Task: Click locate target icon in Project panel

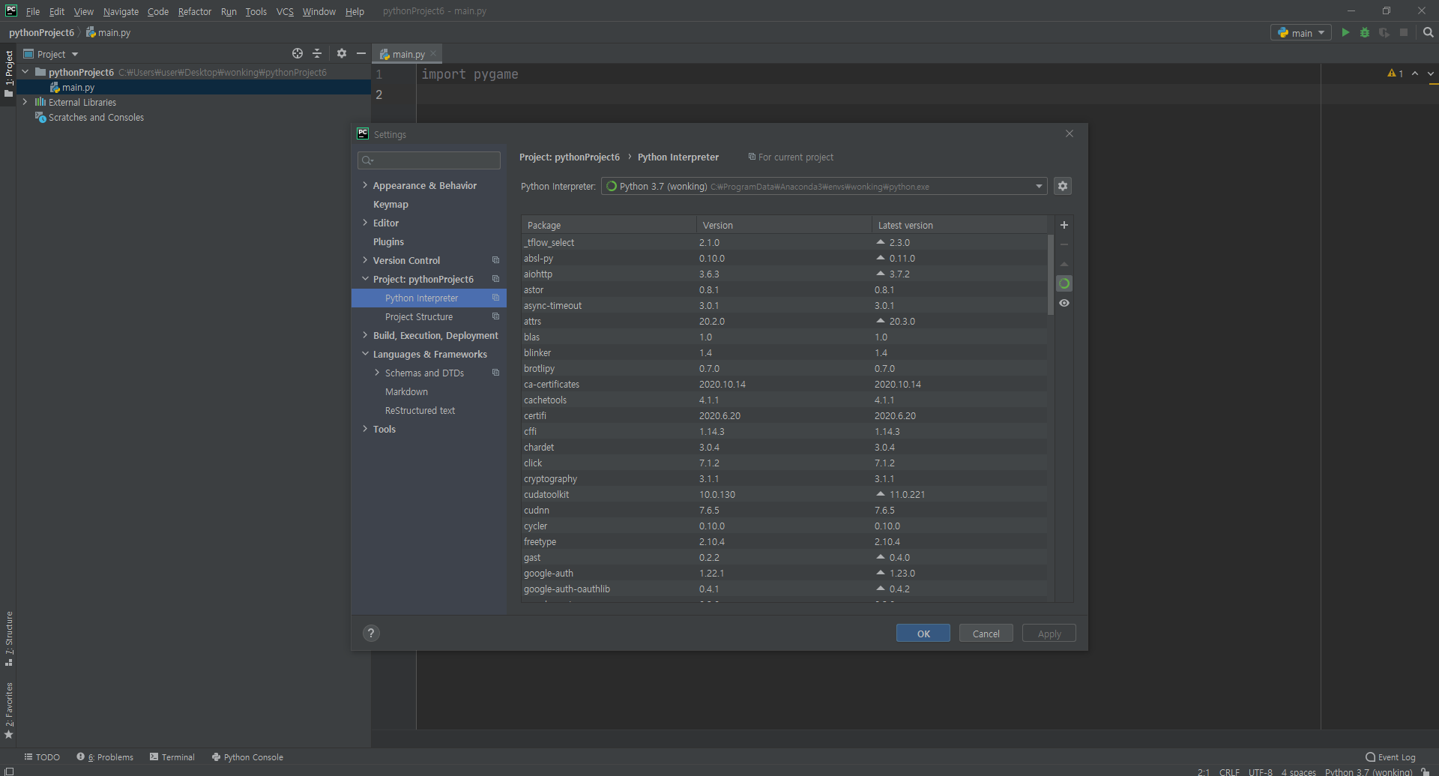Action: [x=298, y=53]
